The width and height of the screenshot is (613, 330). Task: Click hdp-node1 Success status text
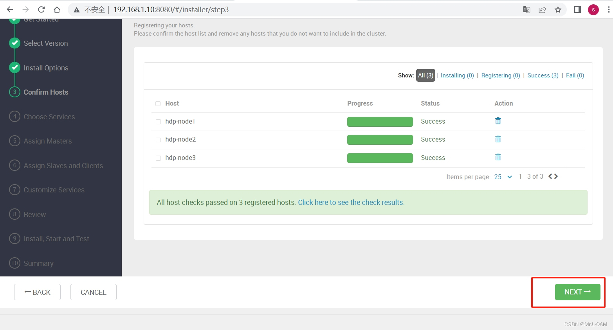pyautogui.click(x=433, y=121)
